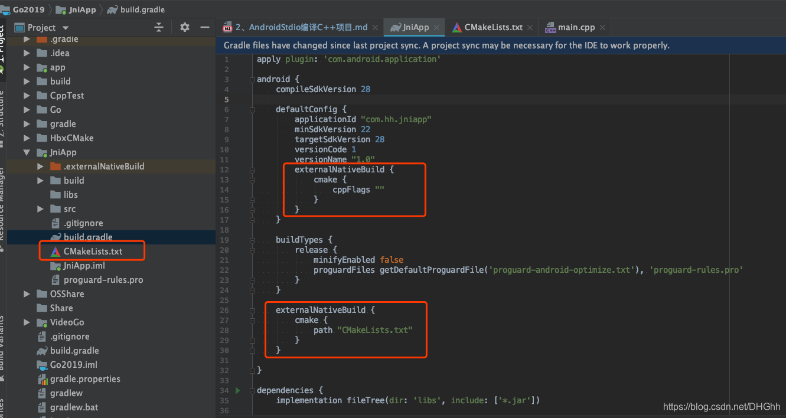Viewport: 786px width, 418px height.
Task: Fold the android block at line 3
Action: coord(252,79)
